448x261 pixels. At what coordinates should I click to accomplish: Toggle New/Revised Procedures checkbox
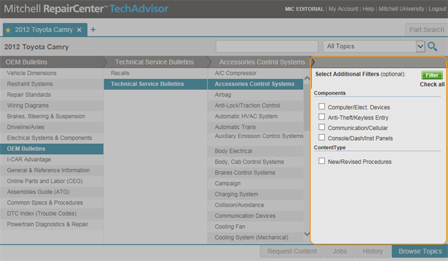click(322, 161)
